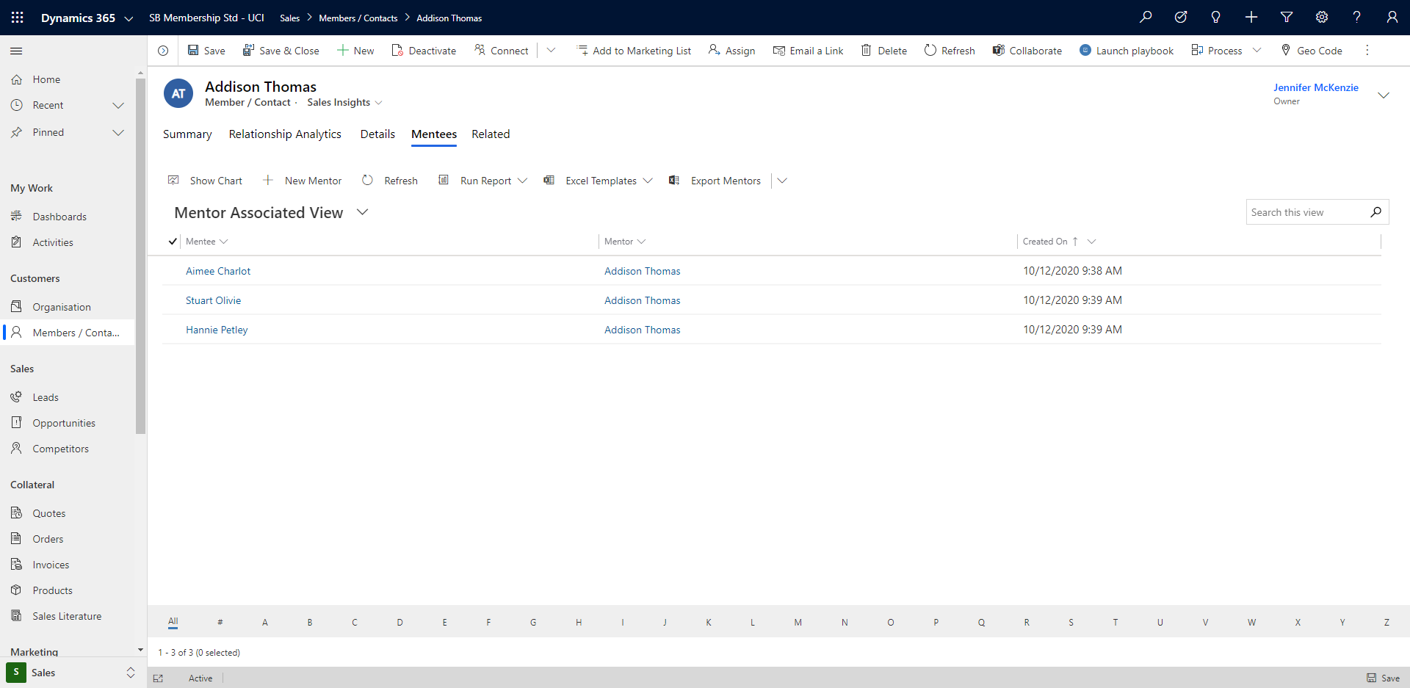Click the Launch playbook toolbar button
This screenshot has height=688, width=1410.
tap(1127, 51)
